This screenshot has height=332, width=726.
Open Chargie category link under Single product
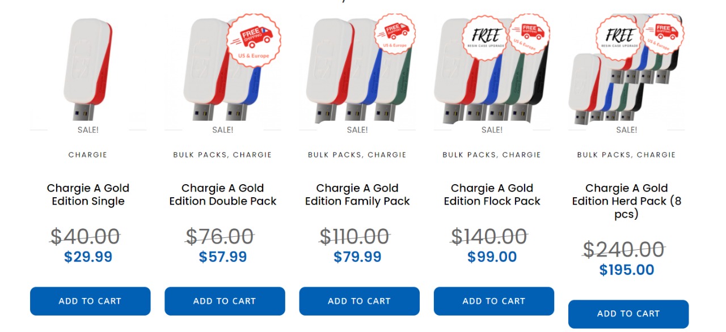click(88, 155)
